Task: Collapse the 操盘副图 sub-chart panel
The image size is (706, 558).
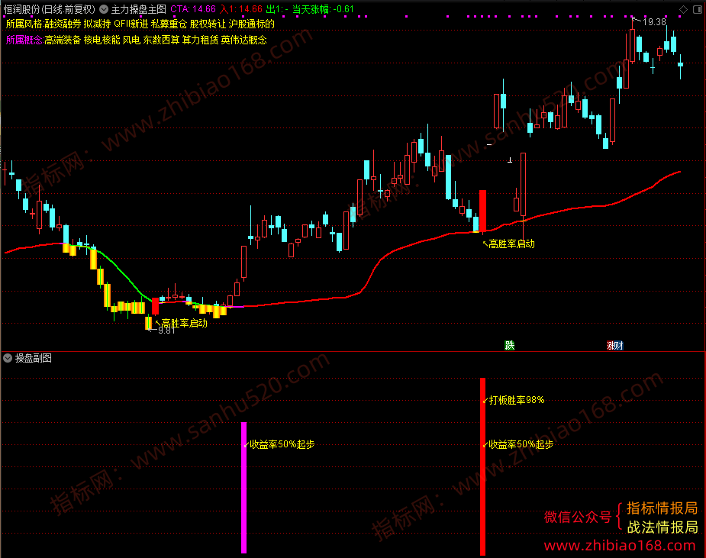Action: coord(8,358)
